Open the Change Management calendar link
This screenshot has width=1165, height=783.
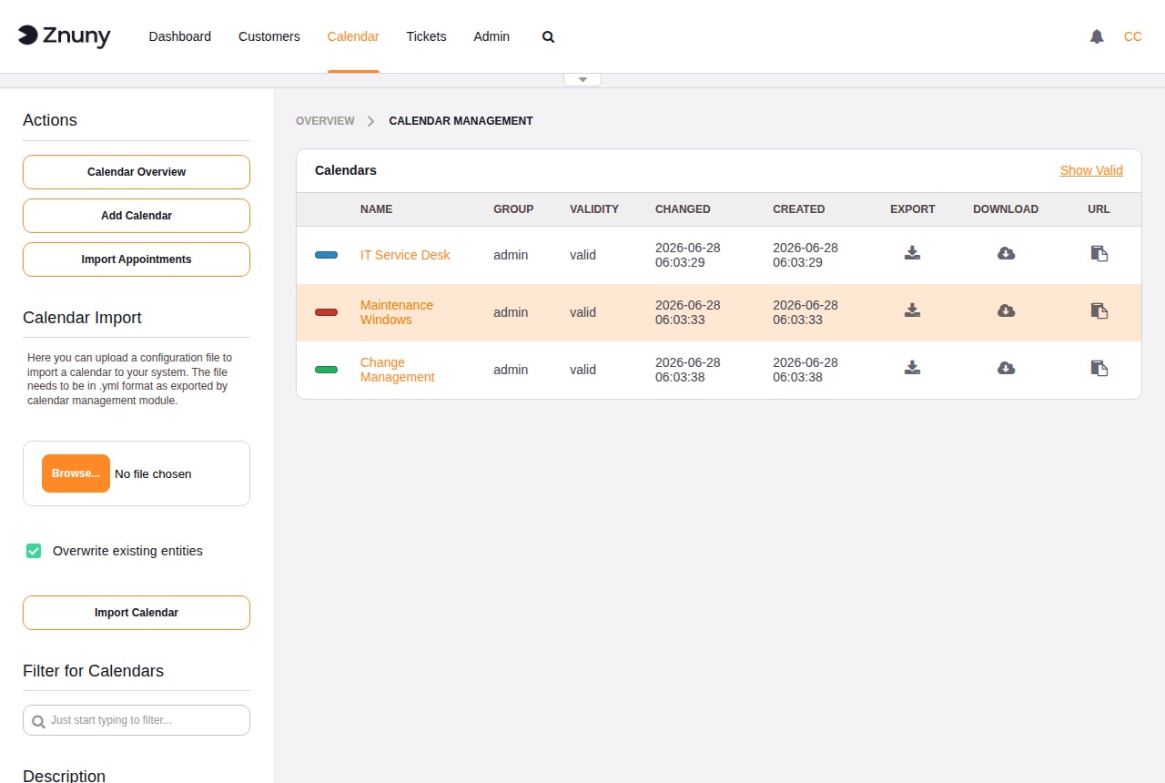[398, 370]
